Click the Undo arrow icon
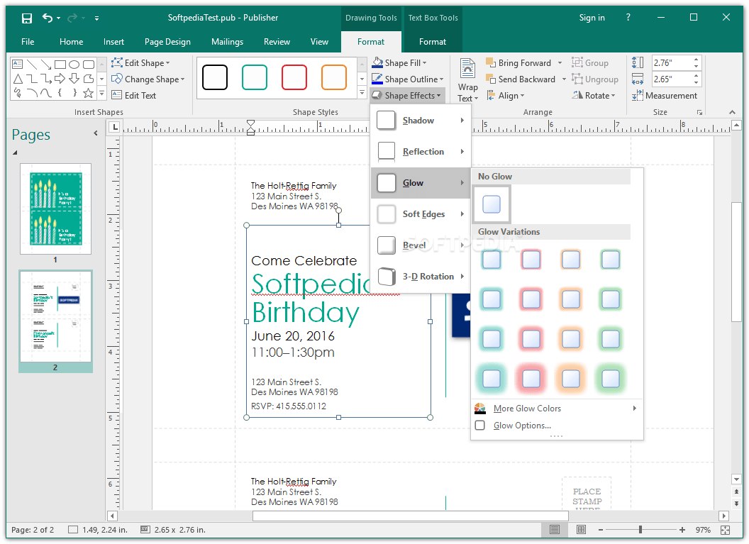This screenshot has width=749, height=544. point(48,18)
